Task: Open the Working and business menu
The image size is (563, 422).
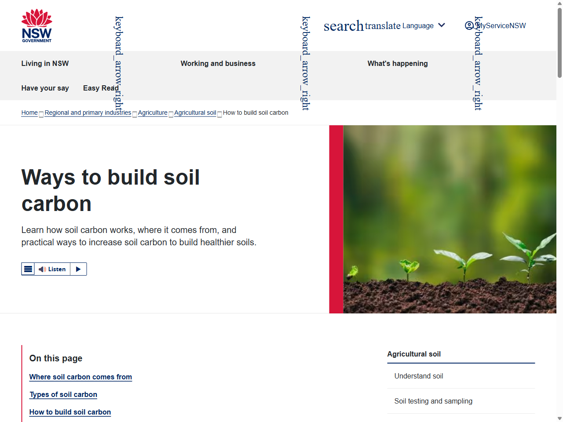Action: (218, 63)
